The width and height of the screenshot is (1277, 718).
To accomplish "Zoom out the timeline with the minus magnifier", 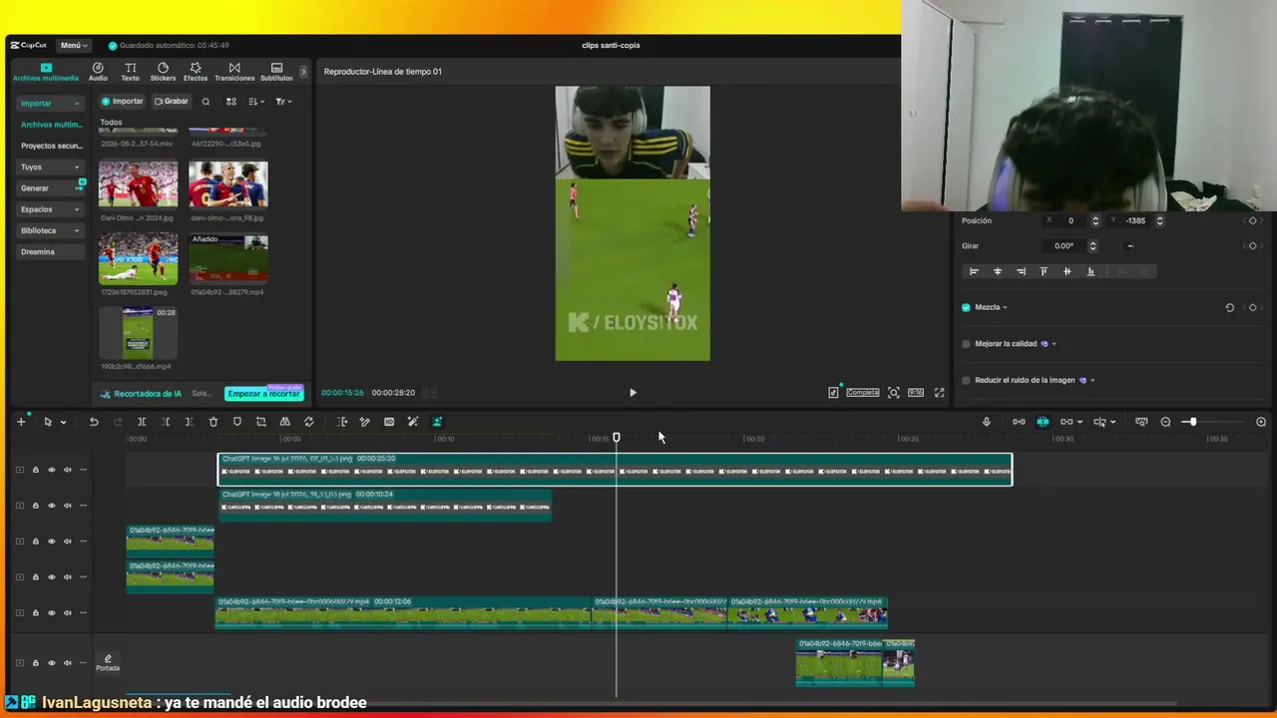I will pyautogui.click(x=1165, y=422).
